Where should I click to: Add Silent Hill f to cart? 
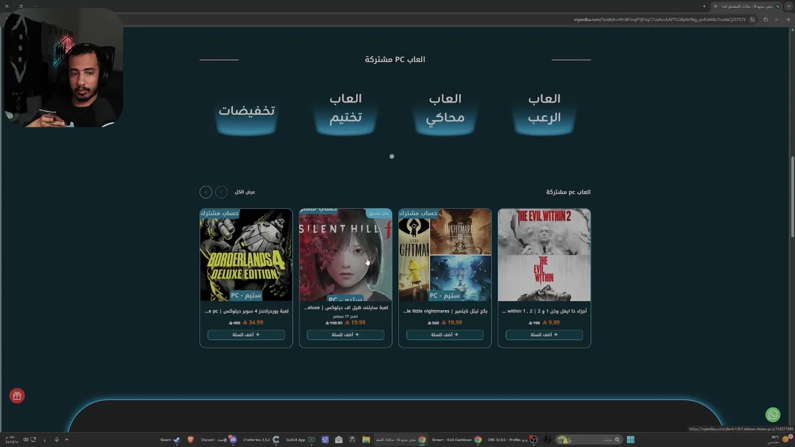point(345,335)
